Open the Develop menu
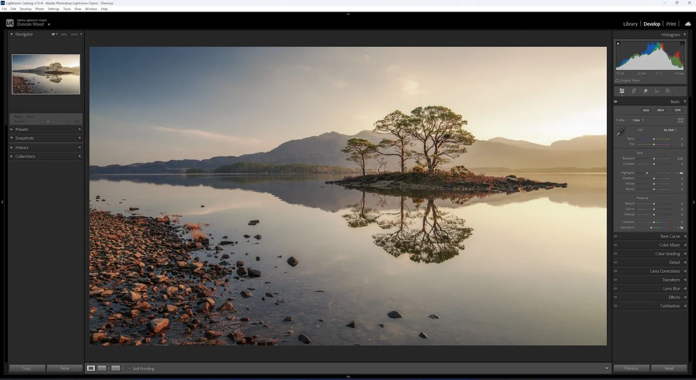Image resolution: width=696 pixels, height=380 pixels. point(25,8)
